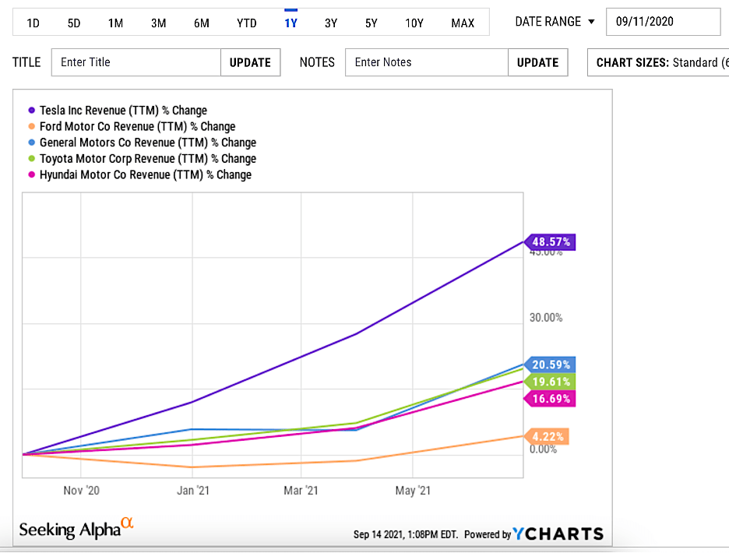The image size is (729, 553).
Task: Open the Seeking Alpha logo
Action: point(75,529)
